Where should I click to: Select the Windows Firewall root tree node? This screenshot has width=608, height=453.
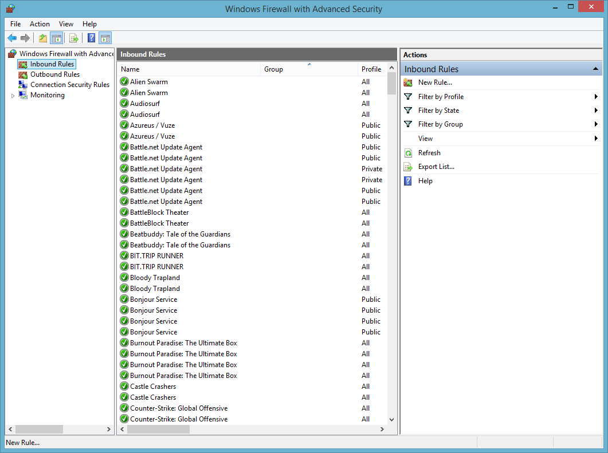click(66, 53)
